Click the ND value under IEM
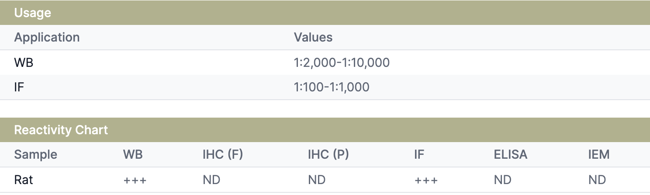 pyautogui.click(x=597, y=180)
